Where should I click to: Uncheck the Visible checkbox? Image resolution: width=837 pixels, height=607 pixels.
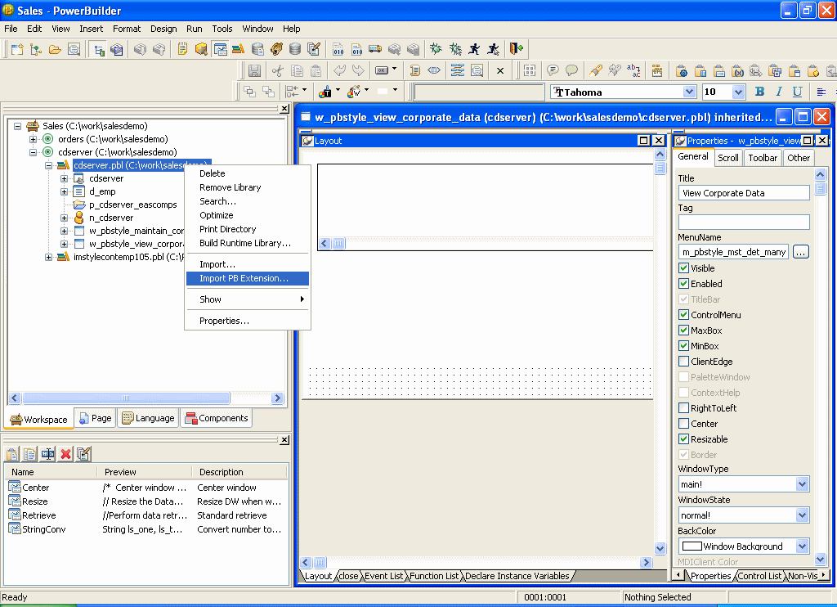pyautogui.click(x=684, y=268)
